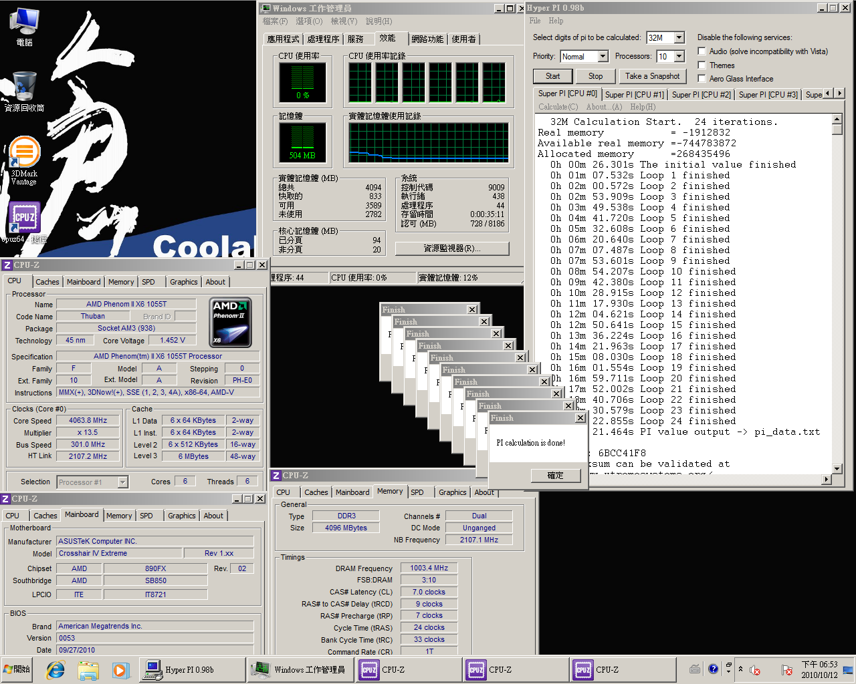Open Windows Explorer folder icon on taskbar
Viewport: 856px width, 684px height.
(x=88, y=670)
